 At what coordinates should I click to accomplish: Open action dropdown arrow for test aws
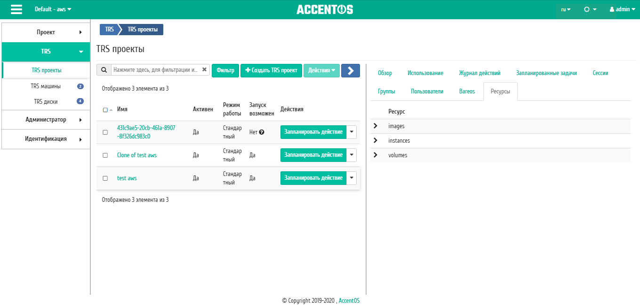352,178
